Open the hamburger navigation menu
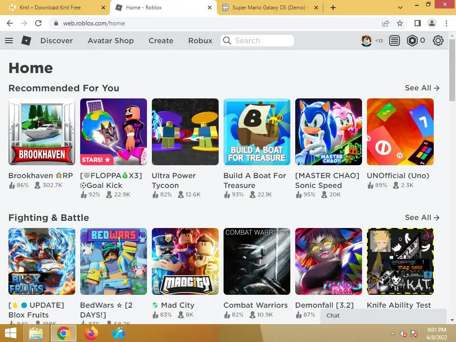The height and width of the screenshot is (342, 456). tap(9, 41)
